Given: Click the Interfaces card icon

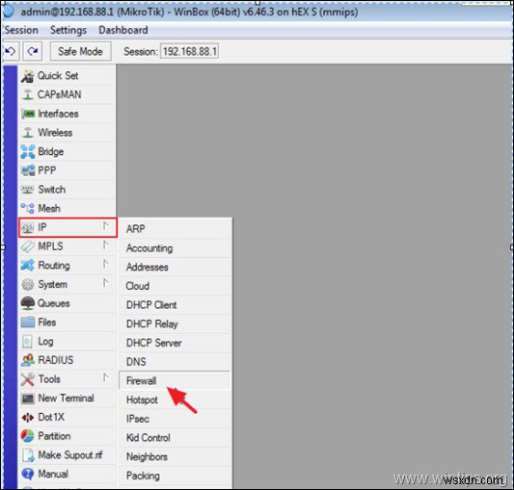Looking at the screenshot, I should click(x=28, y=114).
